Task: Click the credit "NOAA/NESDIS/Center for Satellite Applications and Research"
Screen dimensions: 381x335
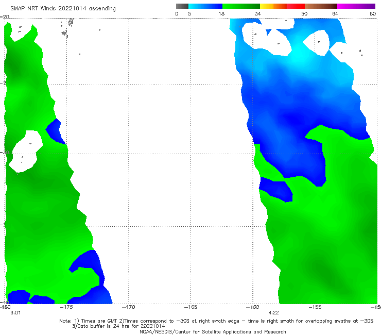Action: (x=213, y=332)
